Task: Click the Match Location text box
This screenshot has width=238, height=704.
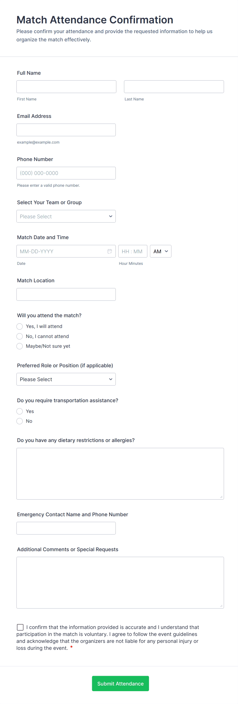Action: 66,294
